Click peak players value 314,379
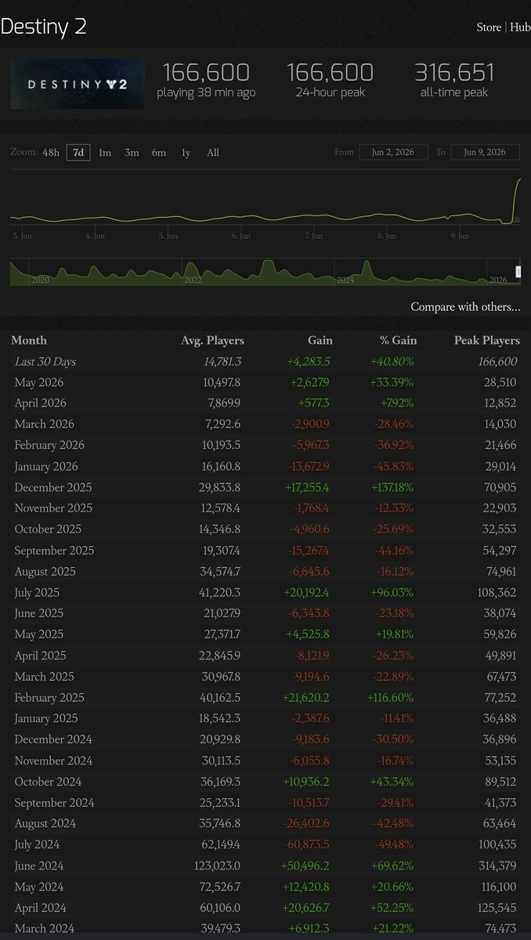The image size is (531, 940). [x=495, y=866]
